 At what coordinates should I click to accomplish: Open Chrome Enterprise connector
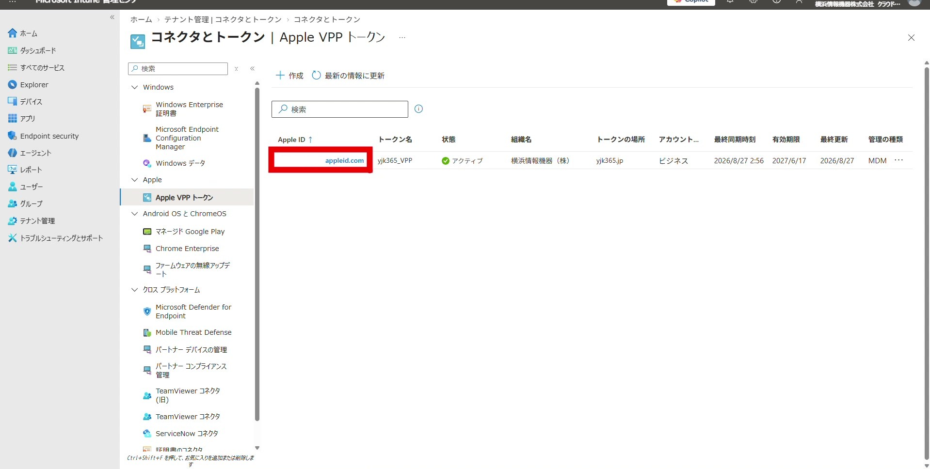click(187, 249)
